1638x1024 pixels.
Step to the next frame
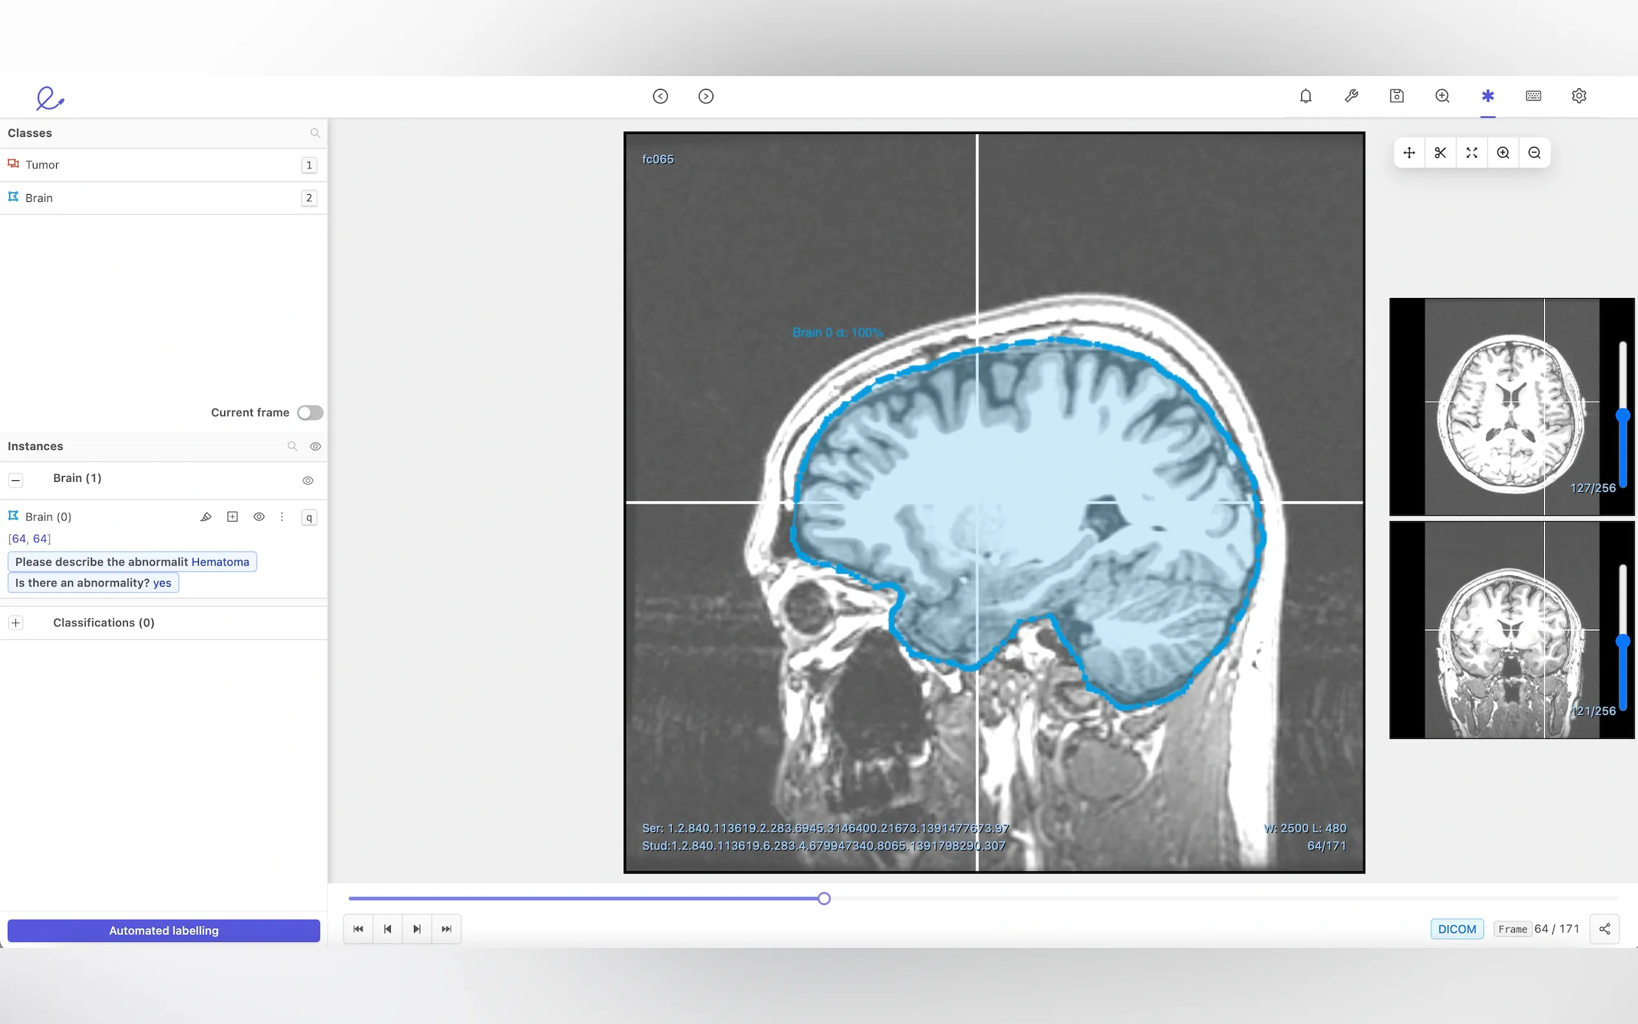417,929
